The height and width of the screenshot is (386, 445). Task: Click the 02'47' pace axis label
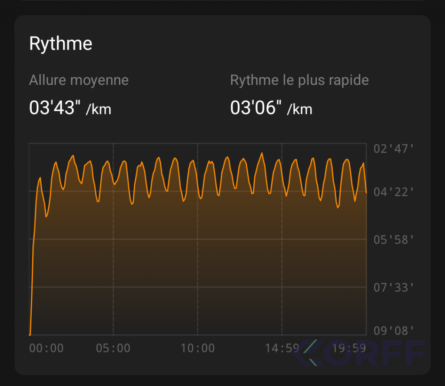tap(394, 149)
